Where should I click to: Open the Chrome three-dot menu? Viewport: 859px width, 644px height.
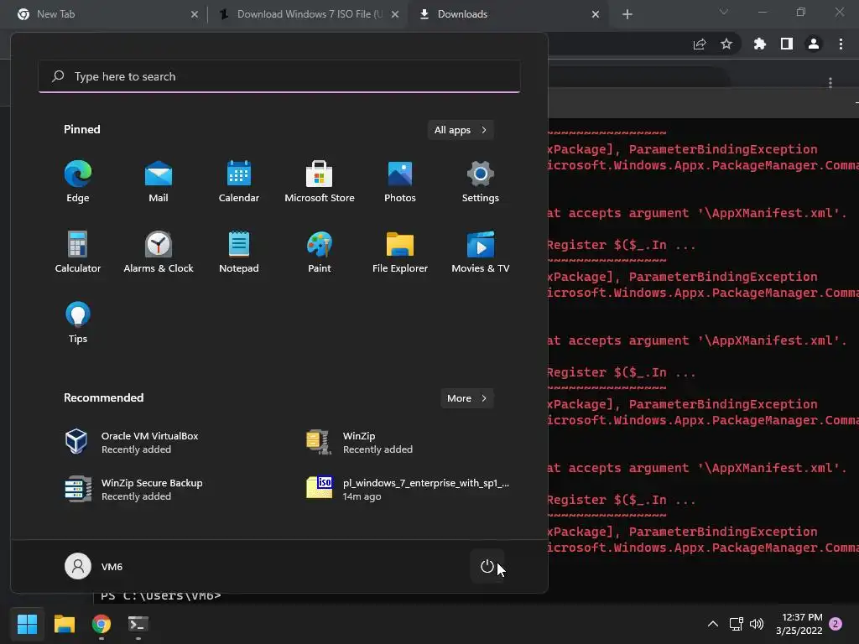(x=841, y=44)
